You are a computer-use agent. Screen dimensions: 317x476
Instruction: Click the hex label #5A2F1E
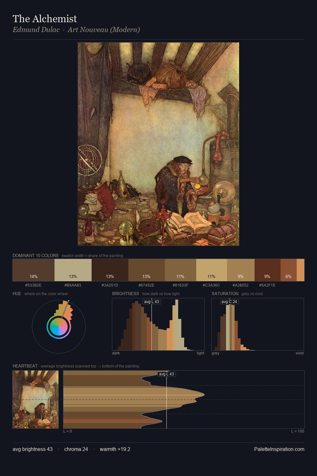[268, 285]
